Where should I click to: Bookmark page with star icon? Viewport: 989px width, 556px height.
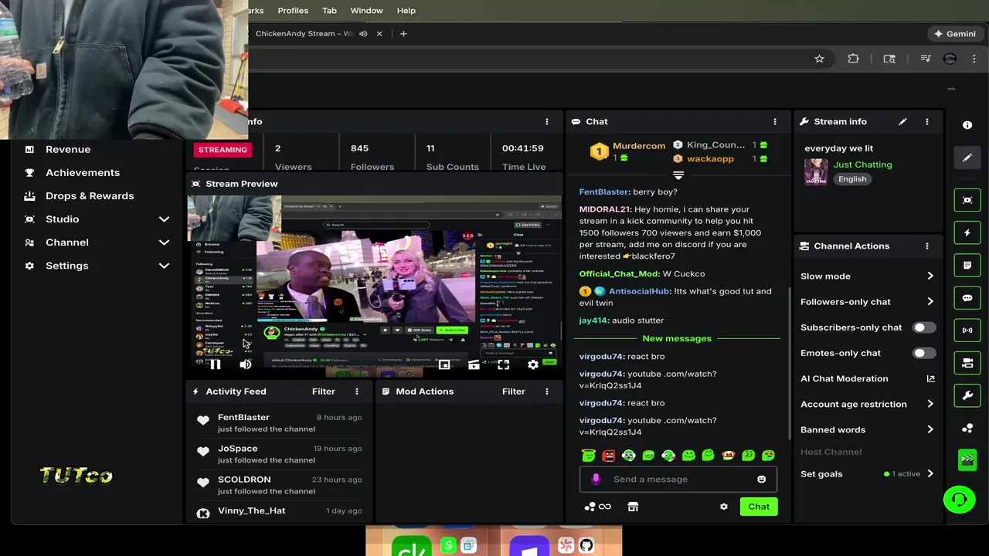coord(819,59)
